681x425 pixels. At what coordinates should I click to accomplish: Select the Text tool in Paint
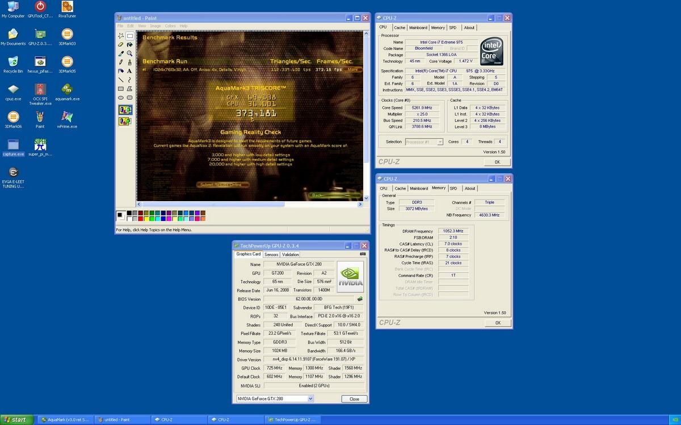129,71
